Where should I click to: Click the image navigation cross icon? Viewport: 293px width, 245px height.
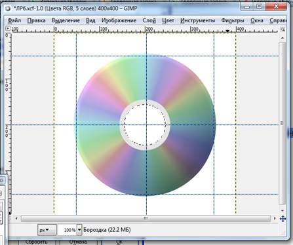coord(283,218)
